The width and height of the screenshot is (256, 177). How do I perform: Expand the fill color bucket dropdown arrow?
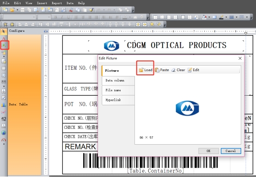point(209,17)
